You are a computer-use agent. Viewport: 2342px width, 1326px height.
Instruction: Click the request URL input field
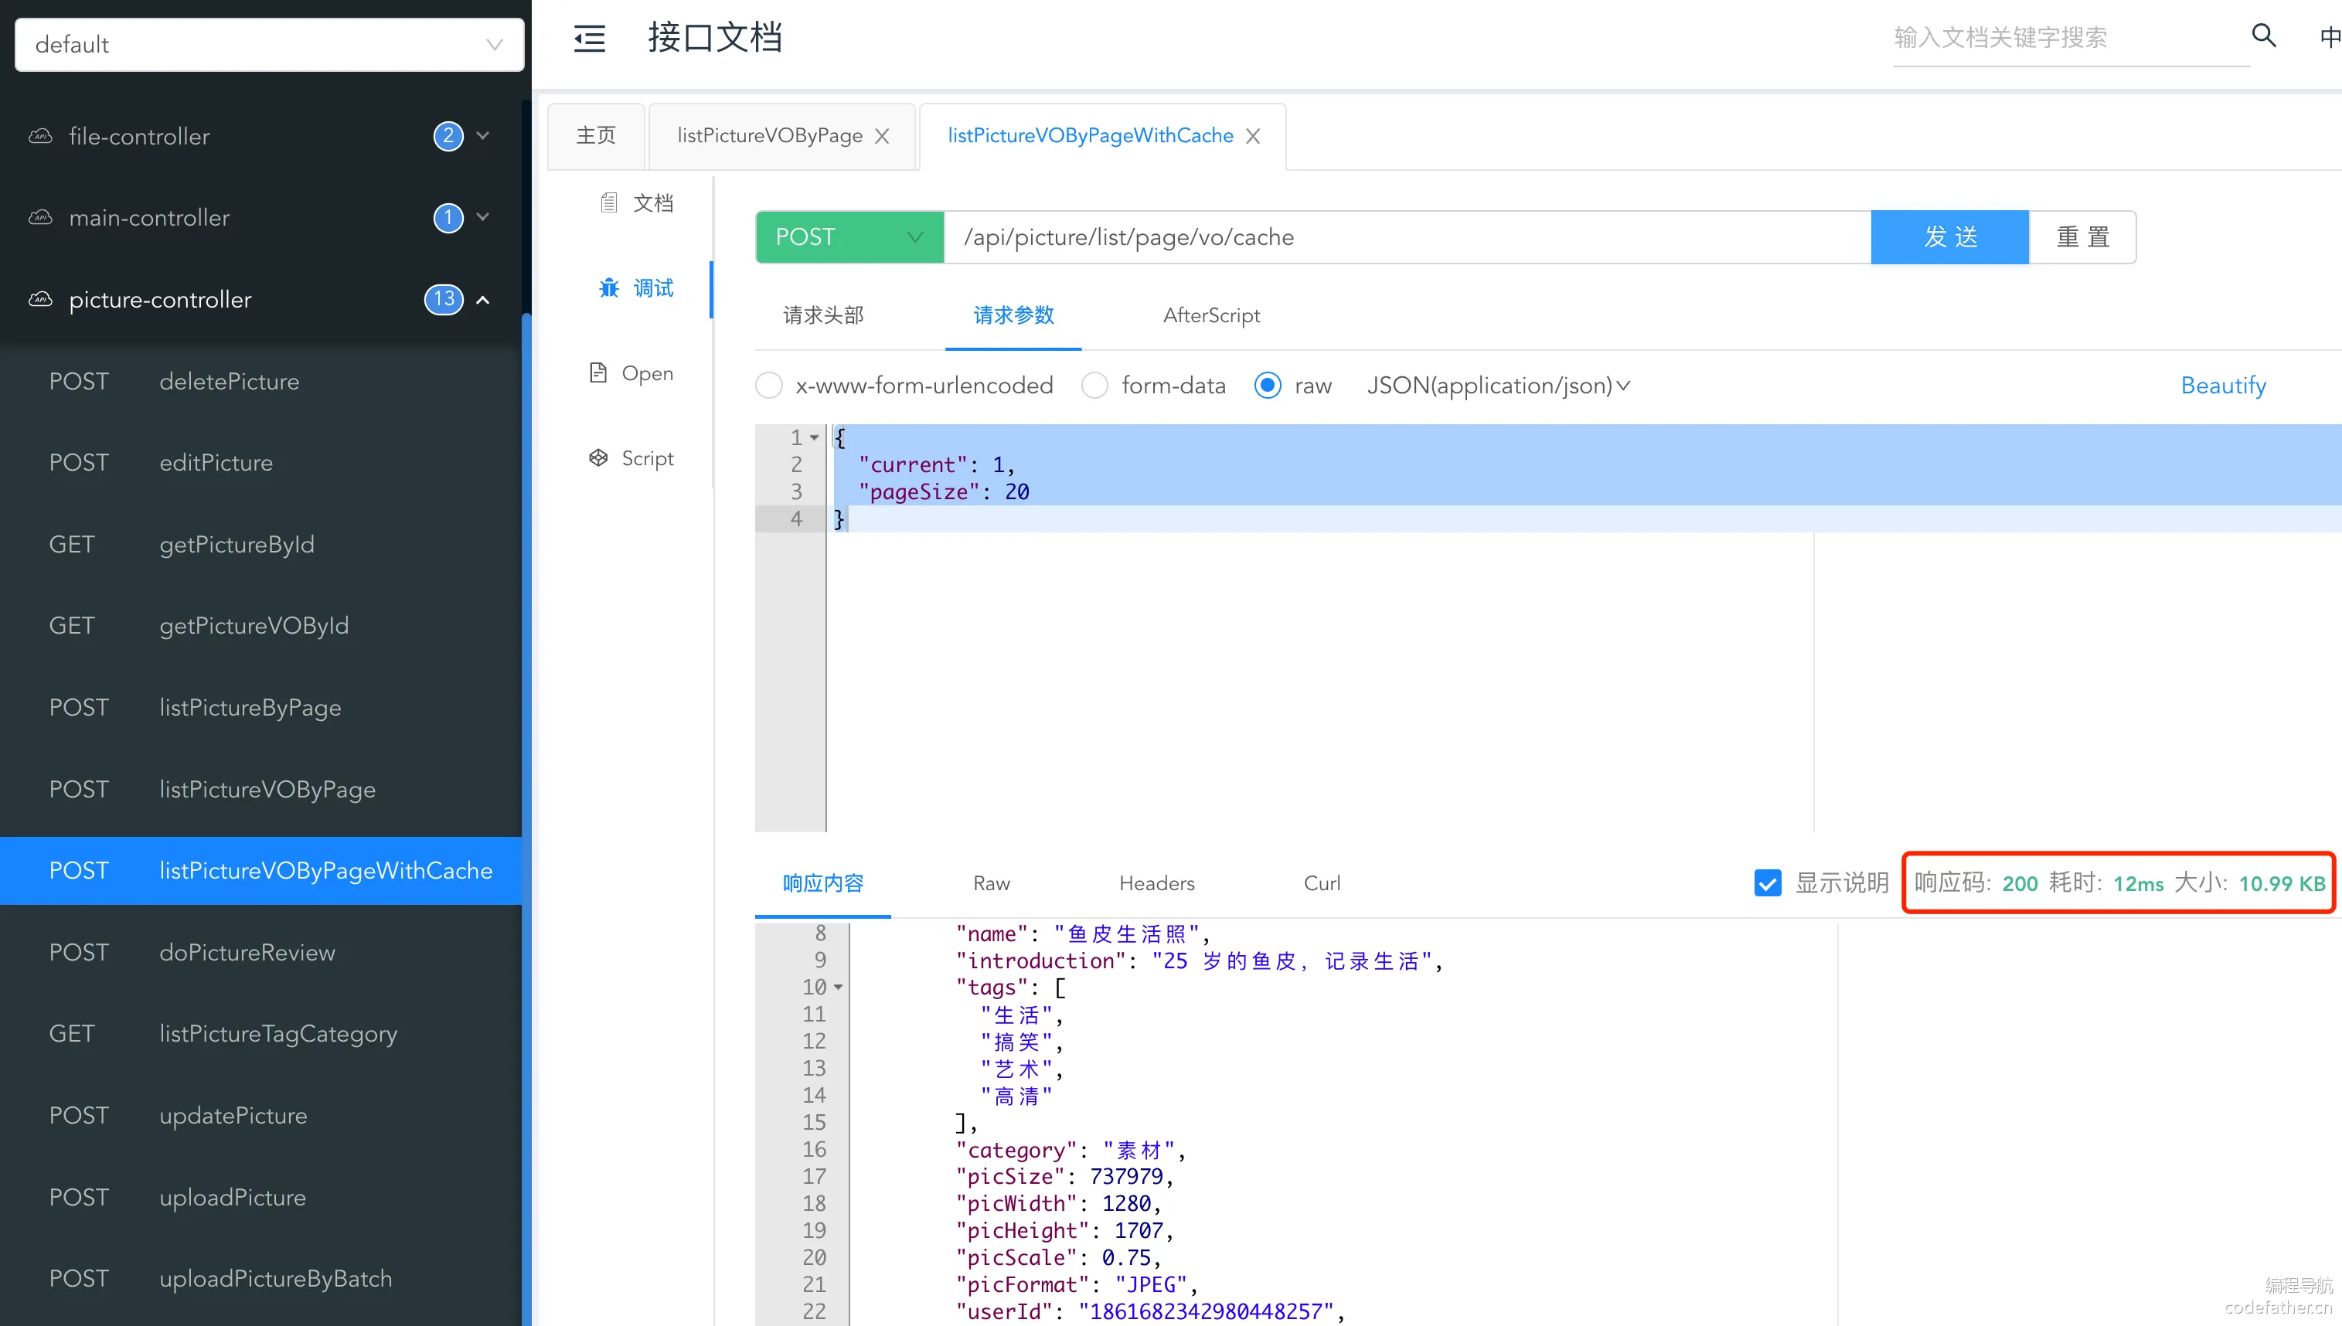1408,236
